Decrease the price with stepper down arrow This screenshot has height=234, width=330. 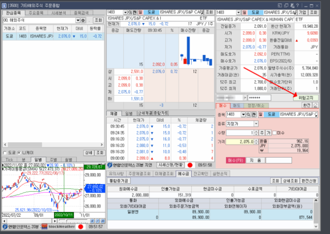click(x=256, y=143)
